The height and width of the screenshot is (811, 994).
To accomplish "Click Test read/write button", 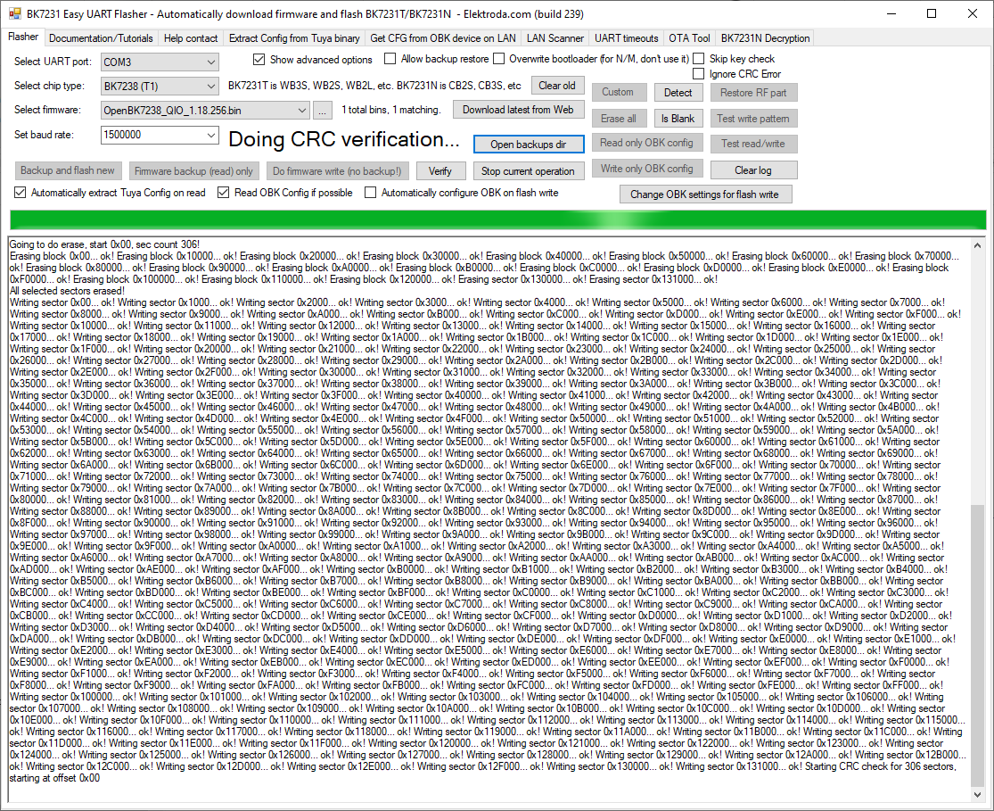I will click(x=753, y=144).
